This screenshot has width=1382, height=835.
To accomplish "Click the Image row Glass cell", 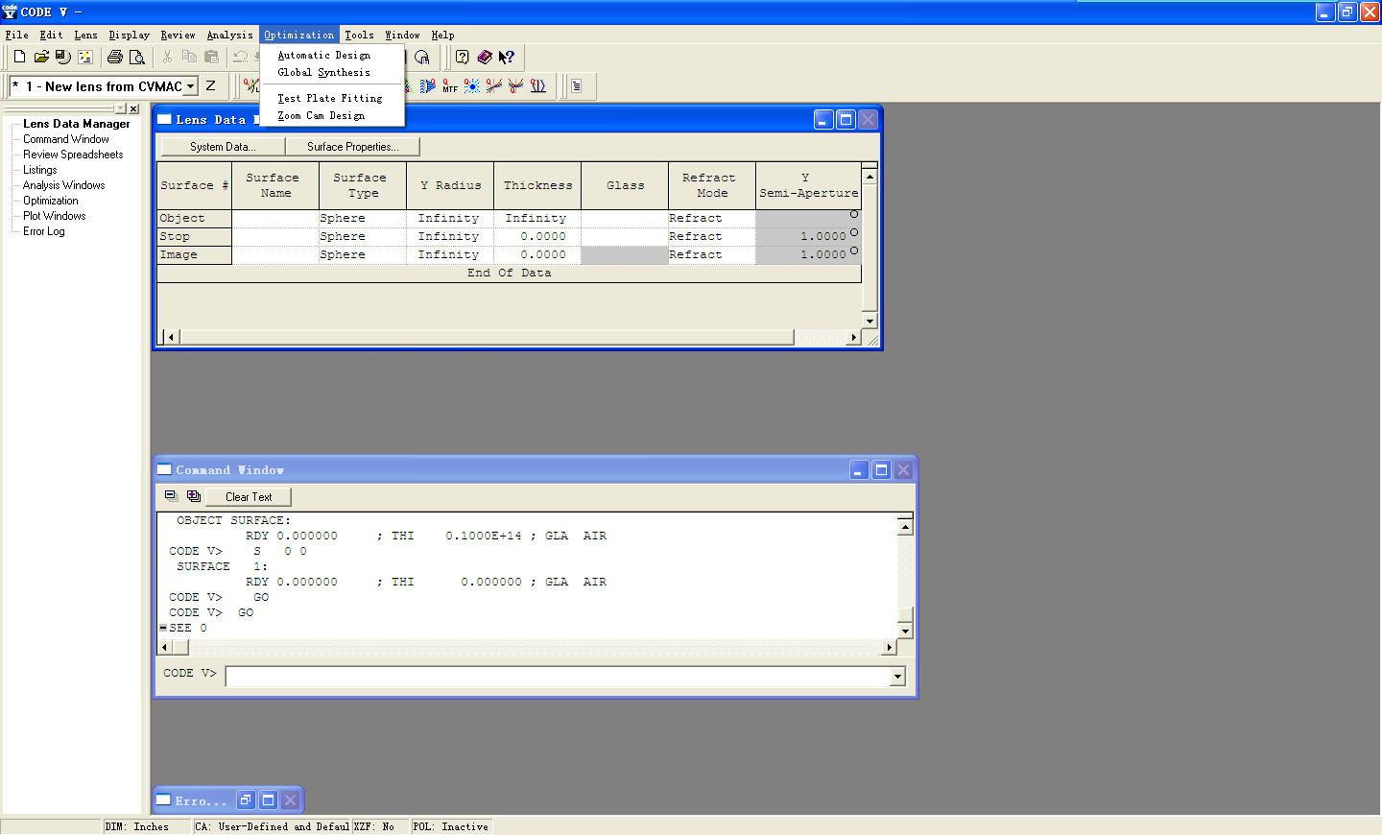I will (625, 255).
